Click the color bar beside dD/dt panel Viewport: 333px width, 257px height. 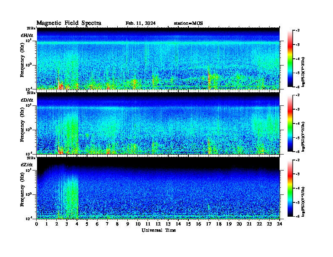coord(290,123)
